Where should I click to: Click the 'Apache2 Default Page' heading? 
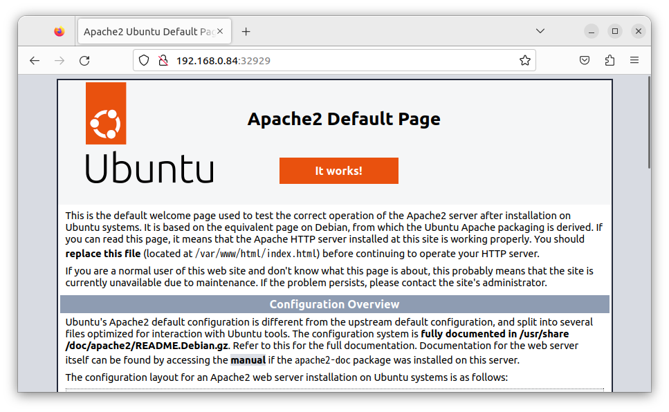(344, 119)
